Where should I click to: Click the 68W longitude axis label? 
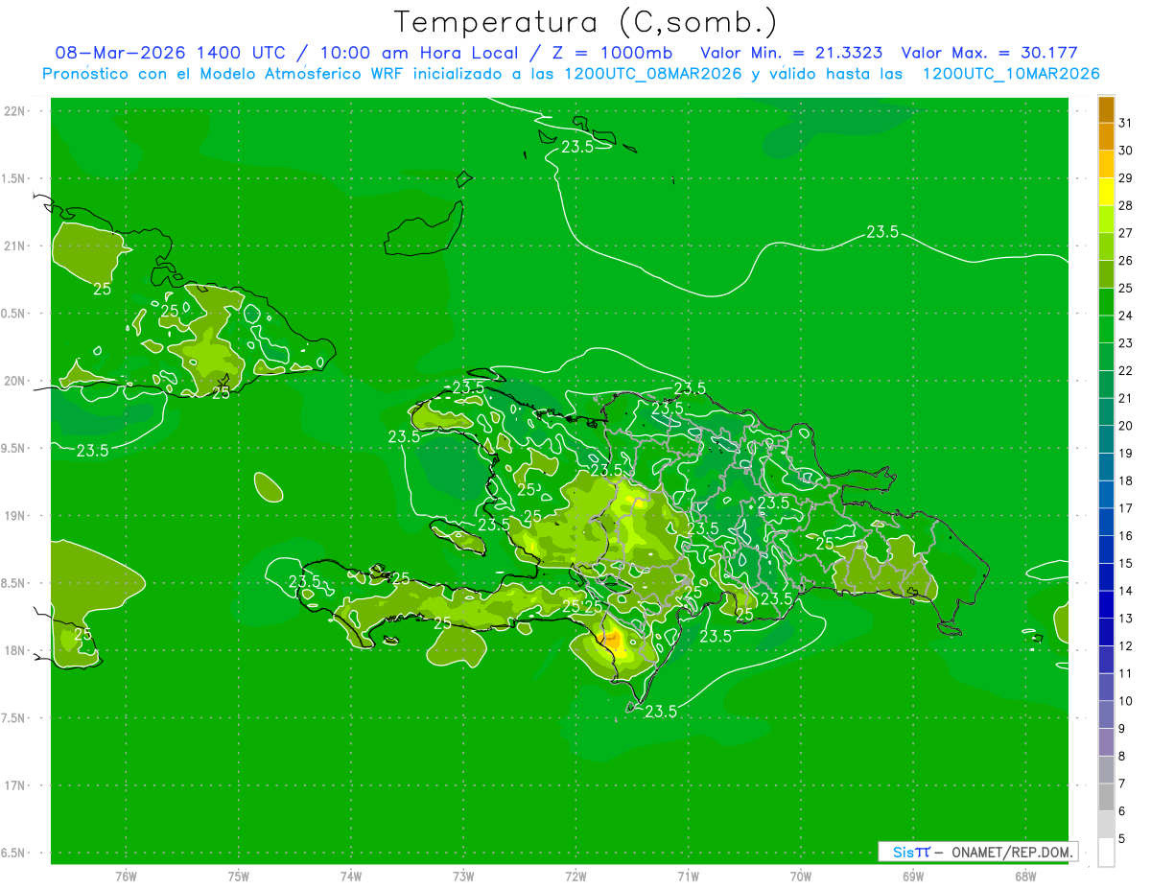coord(1025,877)
